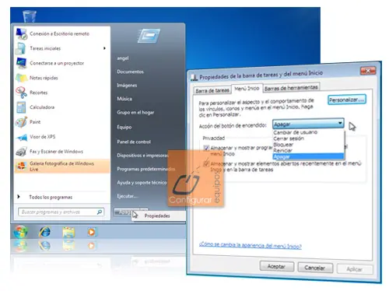Select the highlighted Apagar option
Viewport: 389px width, 291px height.
click(x=308, y=156)
